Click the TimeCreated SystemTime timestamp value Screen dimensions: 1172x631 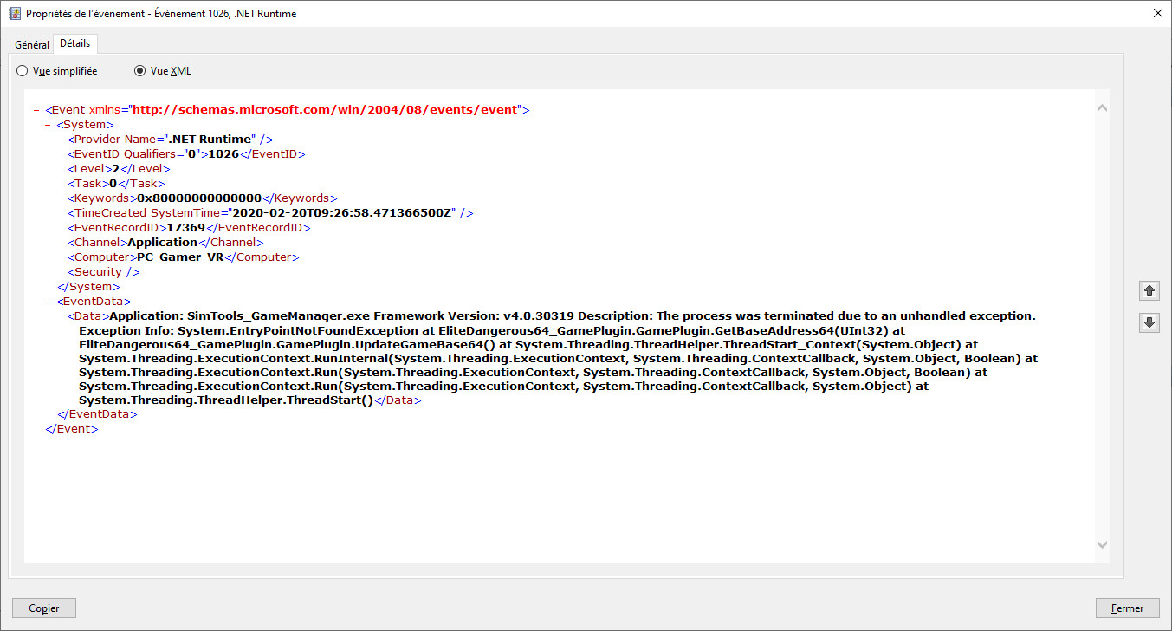344,213
